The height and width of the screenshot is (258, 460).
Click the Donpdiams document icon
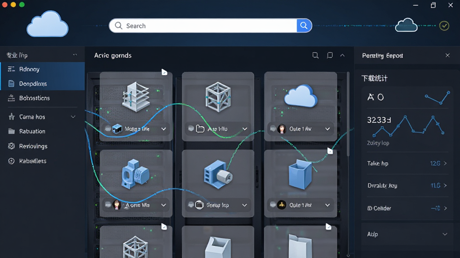(11, 84)
